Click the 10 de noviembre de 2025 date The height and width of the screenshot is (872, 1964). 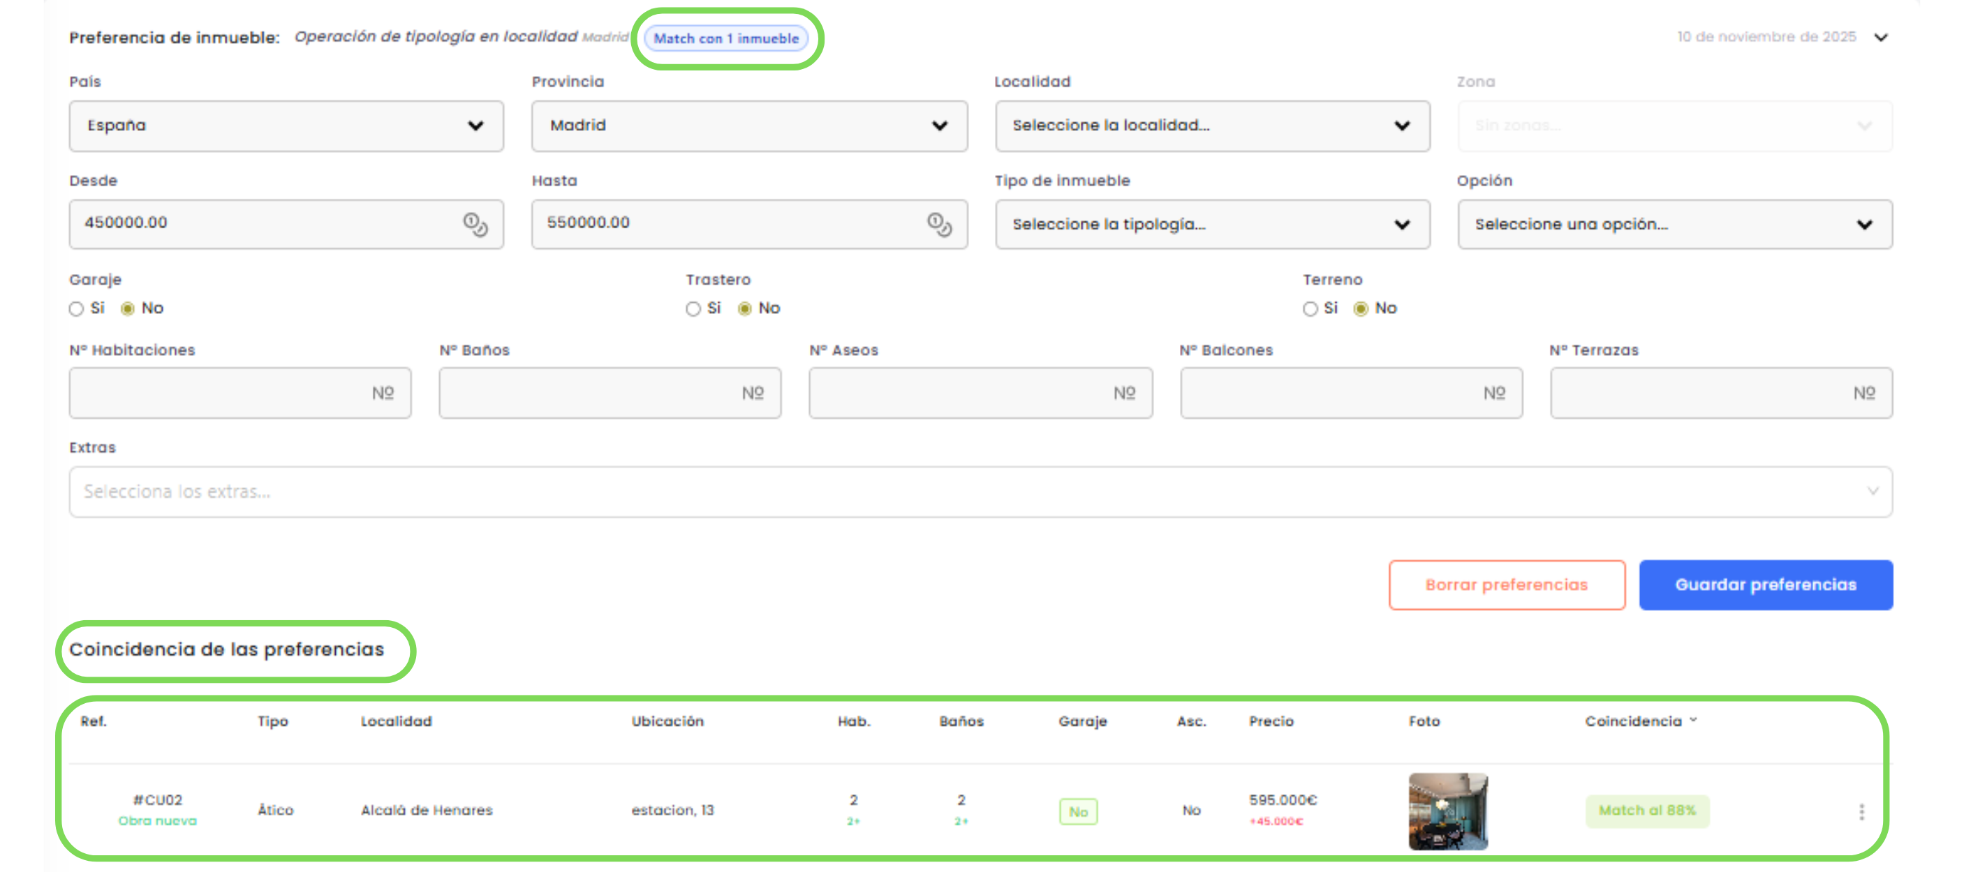pos(1766,36)
